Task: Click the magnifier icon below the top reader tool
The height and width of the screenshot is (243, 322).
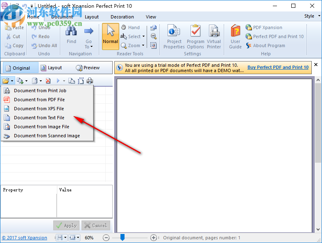Action: pyautogui.click(x=153, y=36)
